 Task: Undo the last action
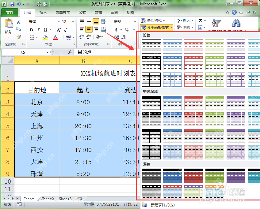tap(19, 4)
